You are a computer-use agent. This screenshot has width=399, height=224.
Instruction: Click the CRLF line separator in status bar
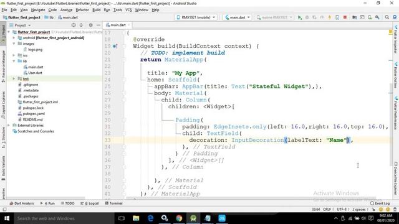point(328,210)
